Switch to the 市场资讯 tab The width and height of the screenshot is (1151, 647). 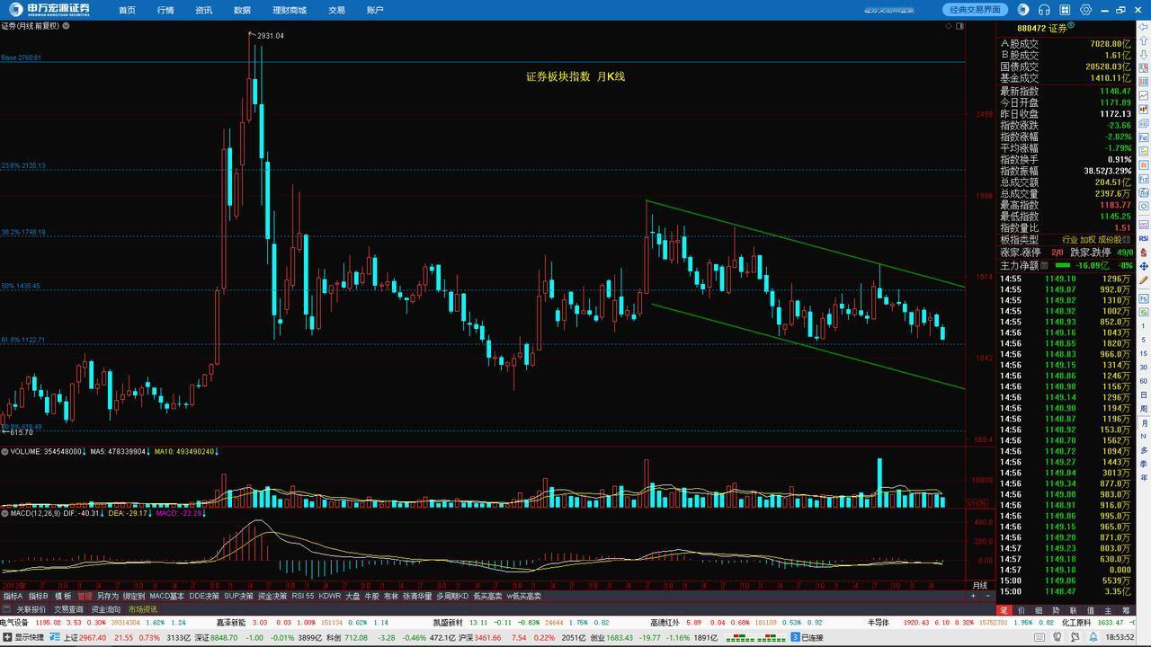[x=142, y=609]
